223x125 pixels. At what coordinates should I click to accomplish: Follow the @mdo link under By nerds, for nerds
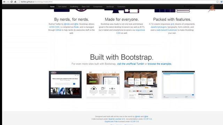[x=67, y=24]
